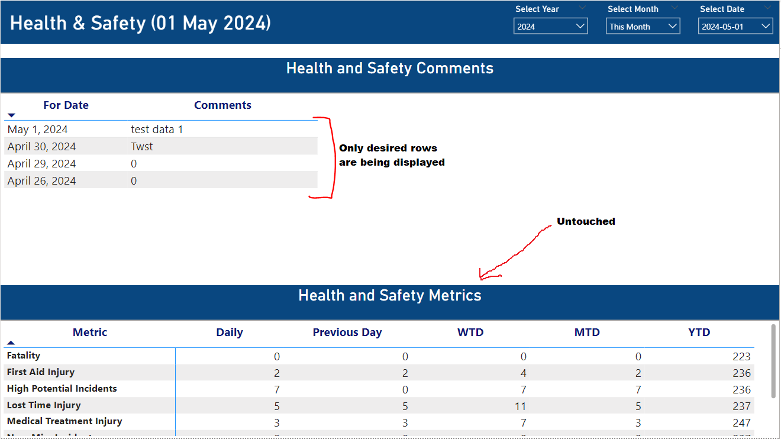Click the ascending sort arrow under Metric
The width and height of the screenshot is (781, 439).
(x=11, y=343)
